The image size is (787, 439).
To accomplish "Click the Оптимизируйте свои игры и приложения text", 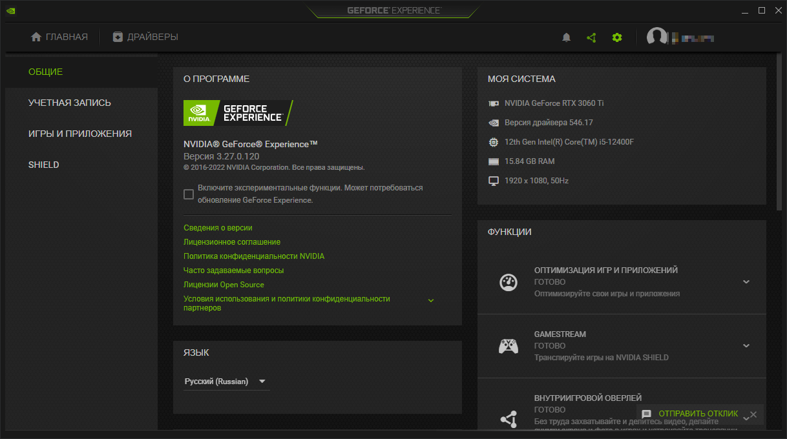I will click(607, 294).
